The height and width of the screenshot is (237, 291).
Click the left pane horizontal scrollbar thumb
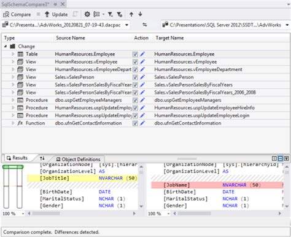tap(46, 214)
